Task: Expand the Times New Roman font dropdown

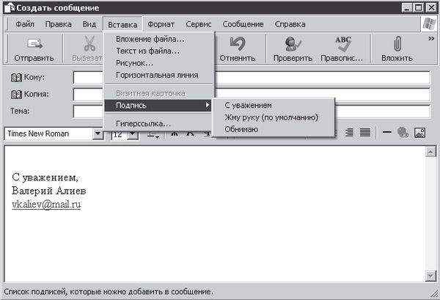Action: point(98,134)
